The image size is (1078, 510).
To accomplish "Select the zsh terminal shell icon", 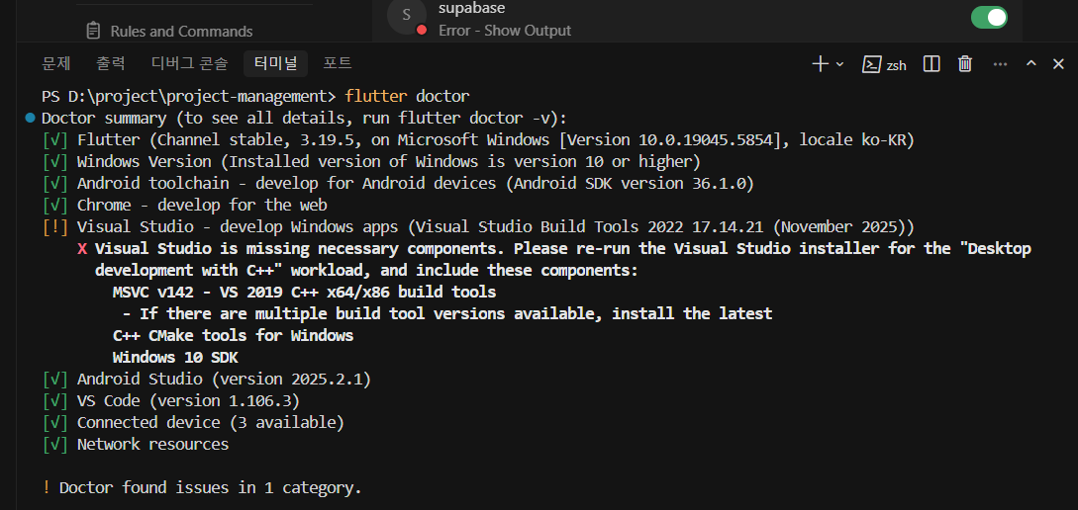I will tap(872, 64).
